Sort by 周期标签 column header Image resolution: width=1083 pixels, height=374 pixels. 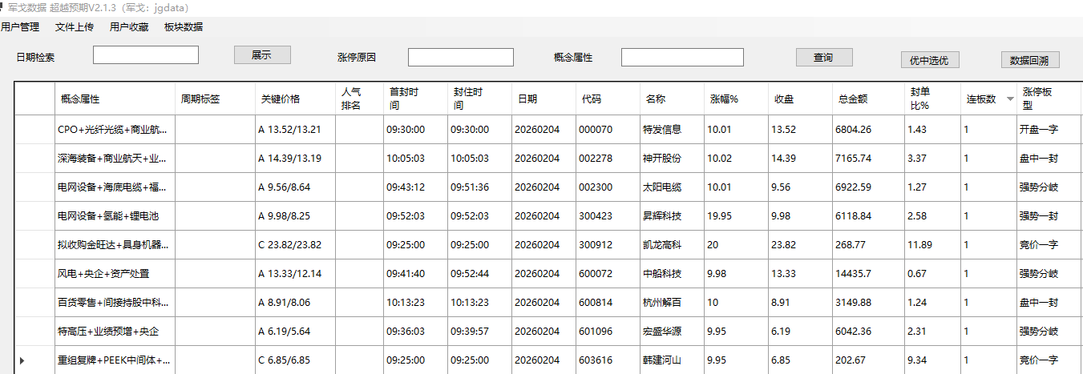tap(215, 99)
